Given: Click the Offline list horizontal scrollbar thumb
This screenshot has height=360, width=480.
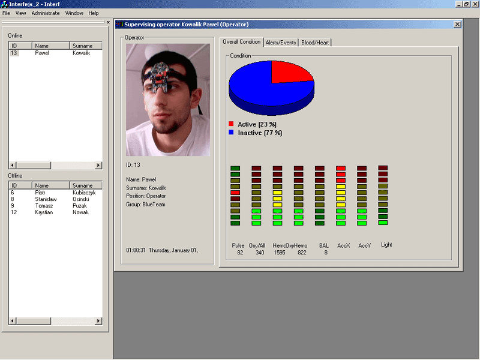Looking at the screenshot, I should click(x=34, y=321).
